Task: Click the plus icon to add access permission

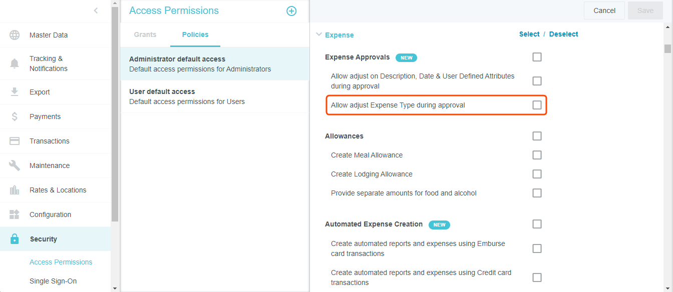Action: coord(291,11)
